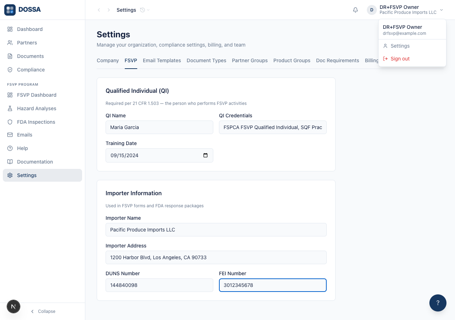The image size is (455, 320).
Task: Click the Importer Information heading
Action: point(134,193)
